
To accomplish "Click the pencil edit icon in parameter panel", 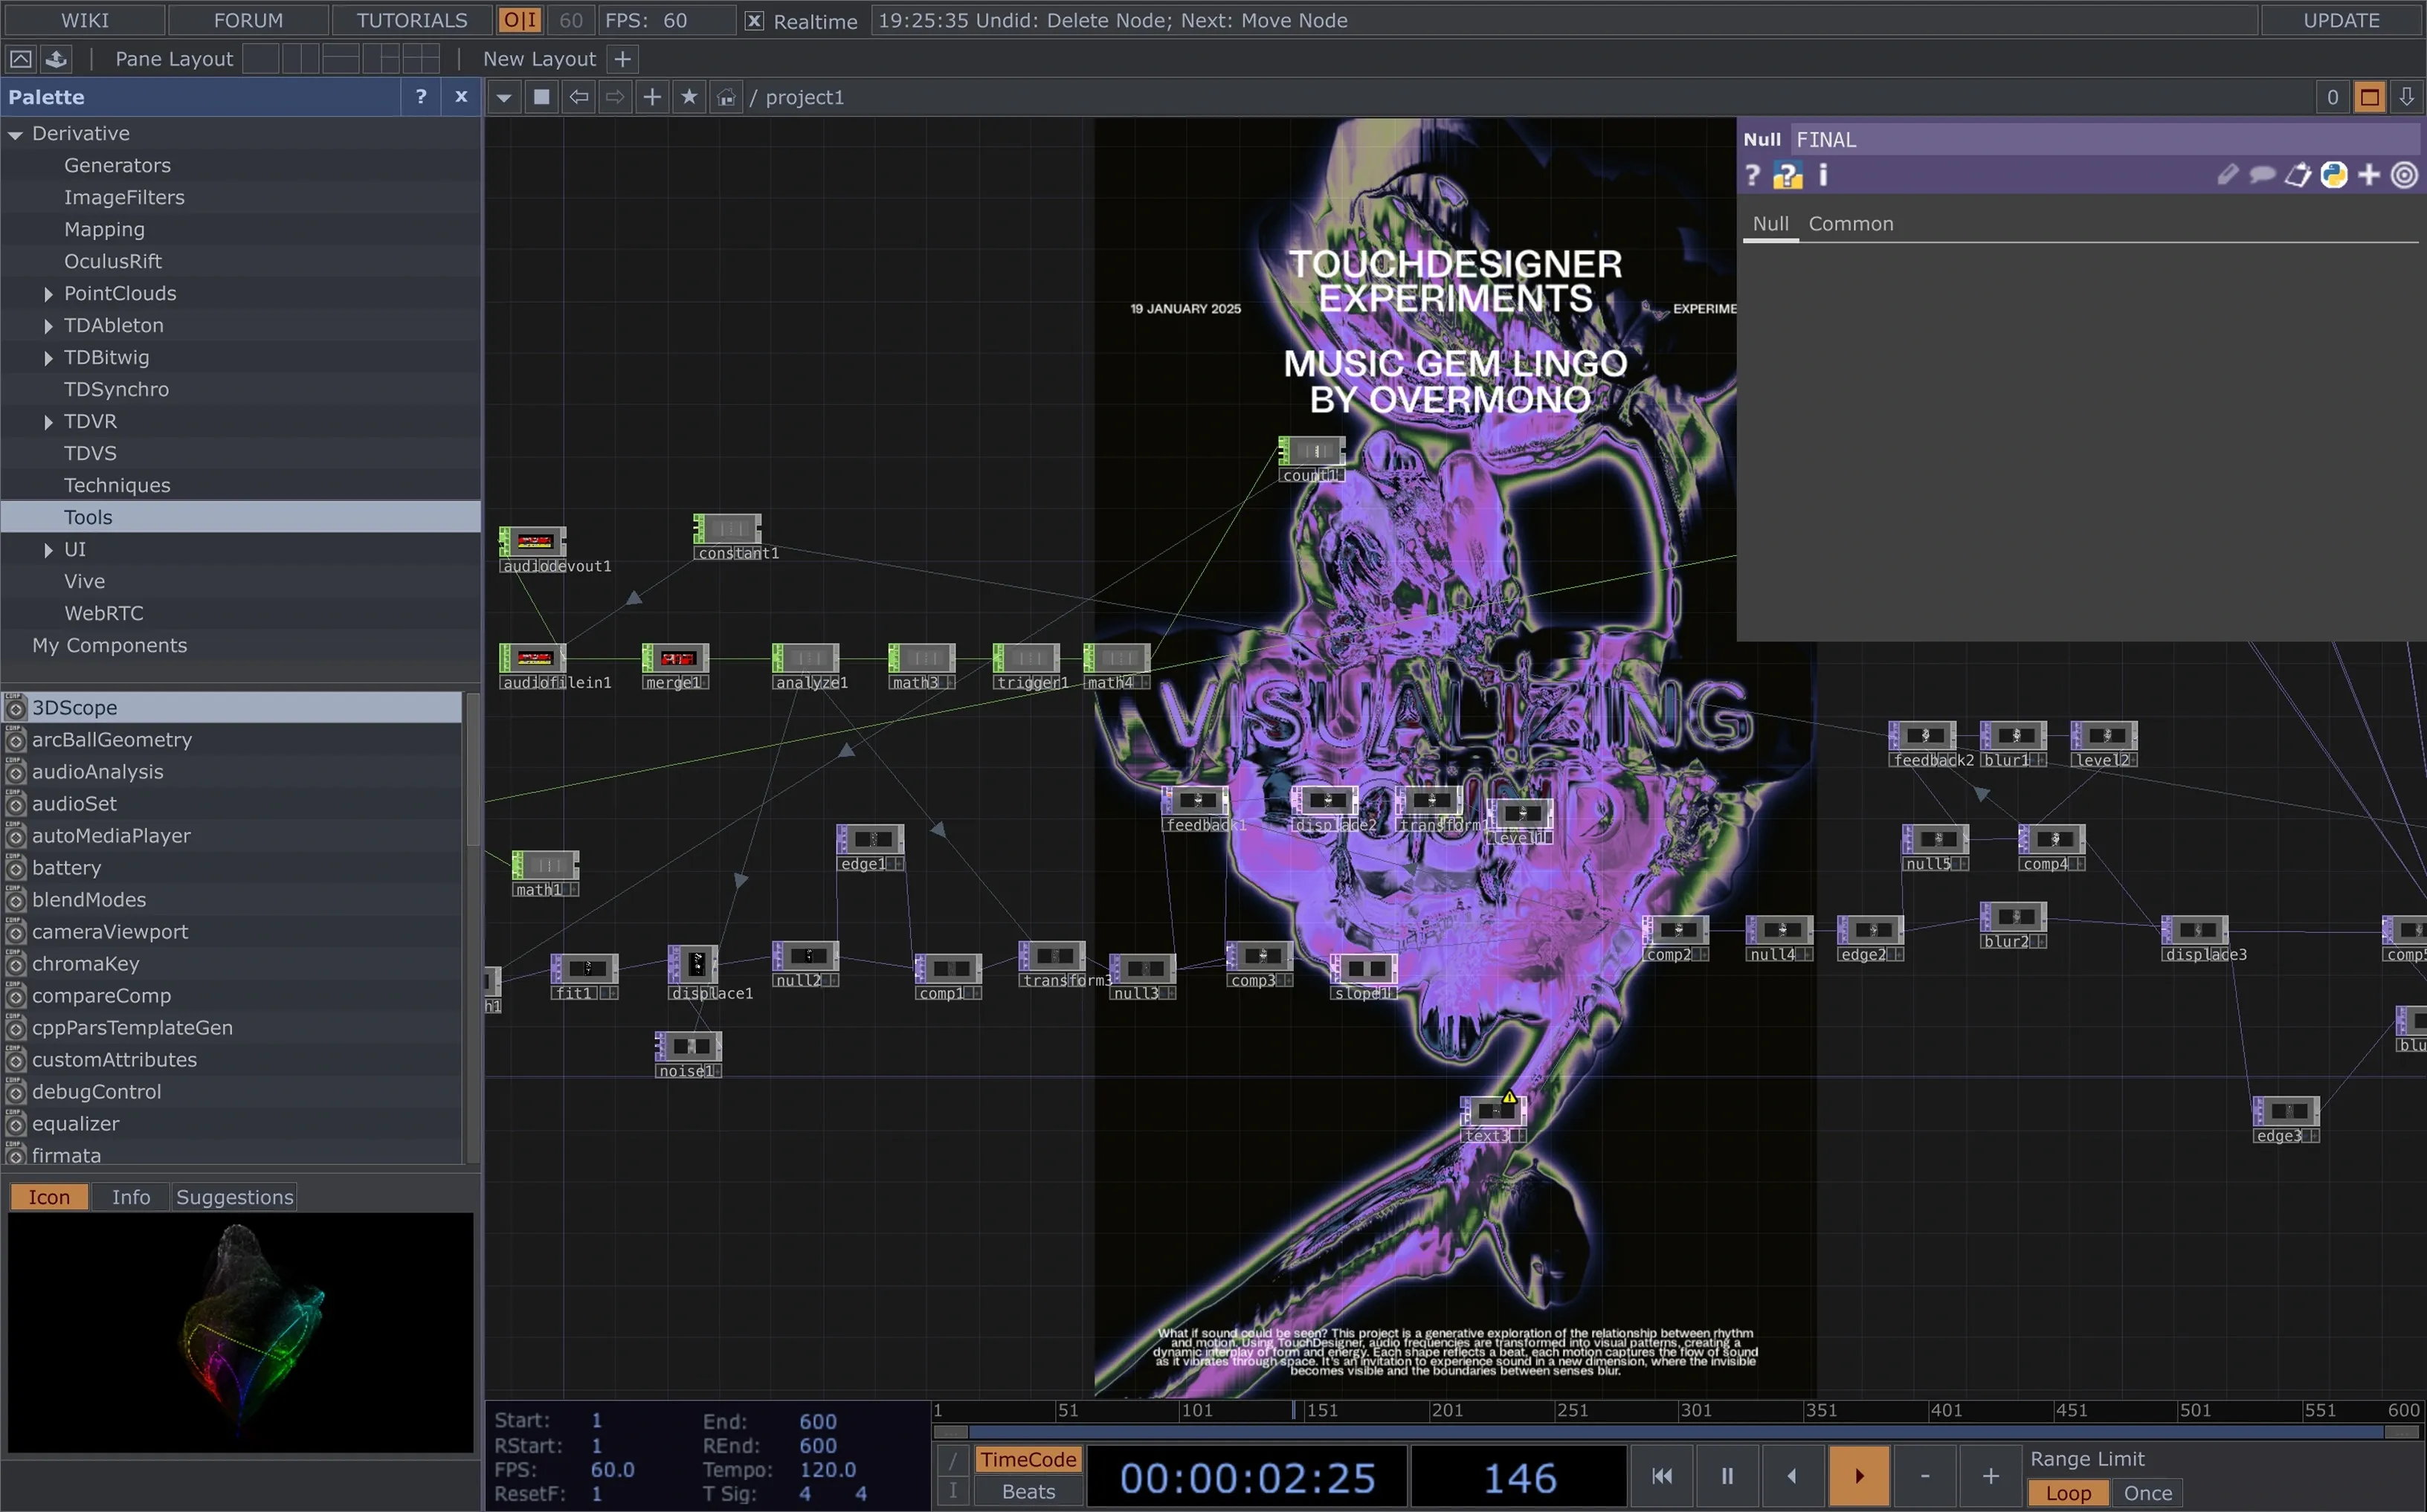I will [2226, 176].
